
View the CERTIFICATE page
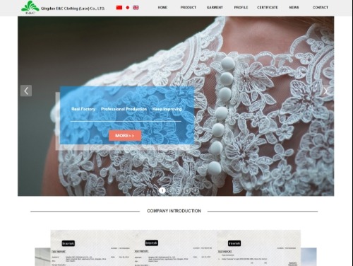268,8
